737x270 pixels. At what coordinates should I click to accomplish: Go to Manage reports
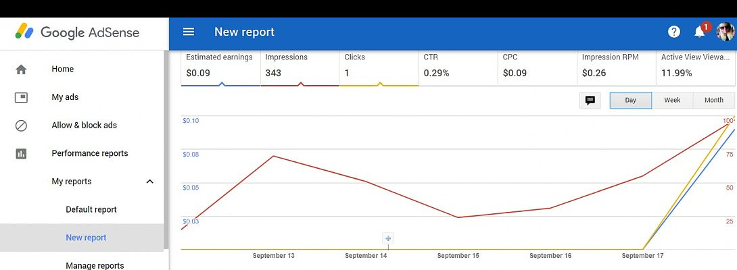pyautogui.click(x=95, y=265)
